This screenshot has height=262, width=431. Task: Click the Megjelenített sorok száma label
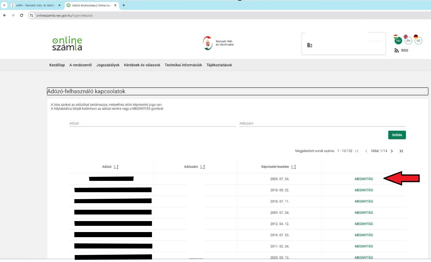(x=315, y=151)
